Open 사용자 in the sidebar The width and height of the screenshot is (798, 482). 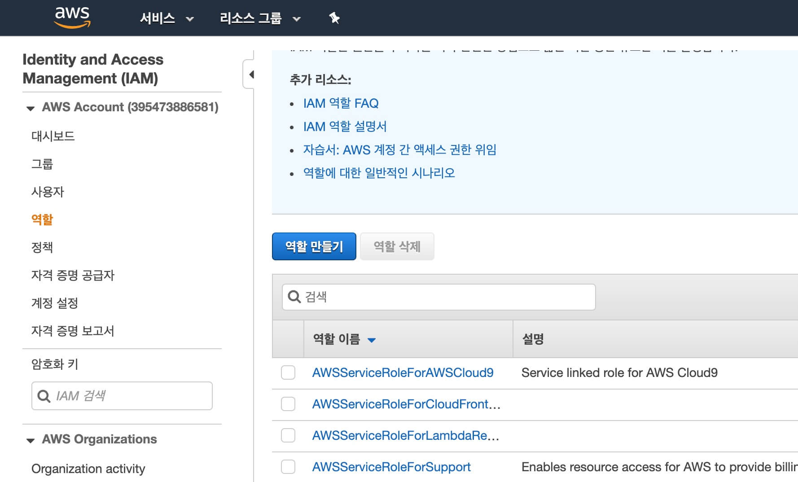pos(48,192)
